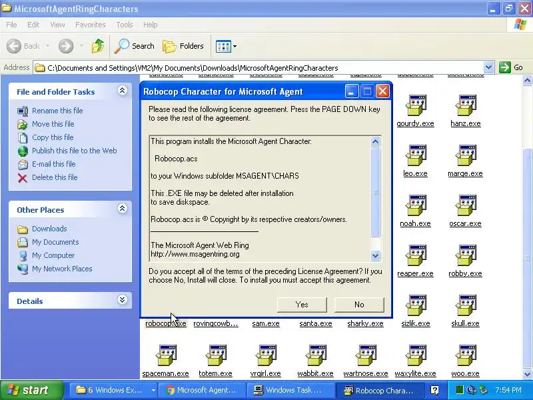Click the sam.exe file name
533x400 pixels.
click(x=266, y=323)
